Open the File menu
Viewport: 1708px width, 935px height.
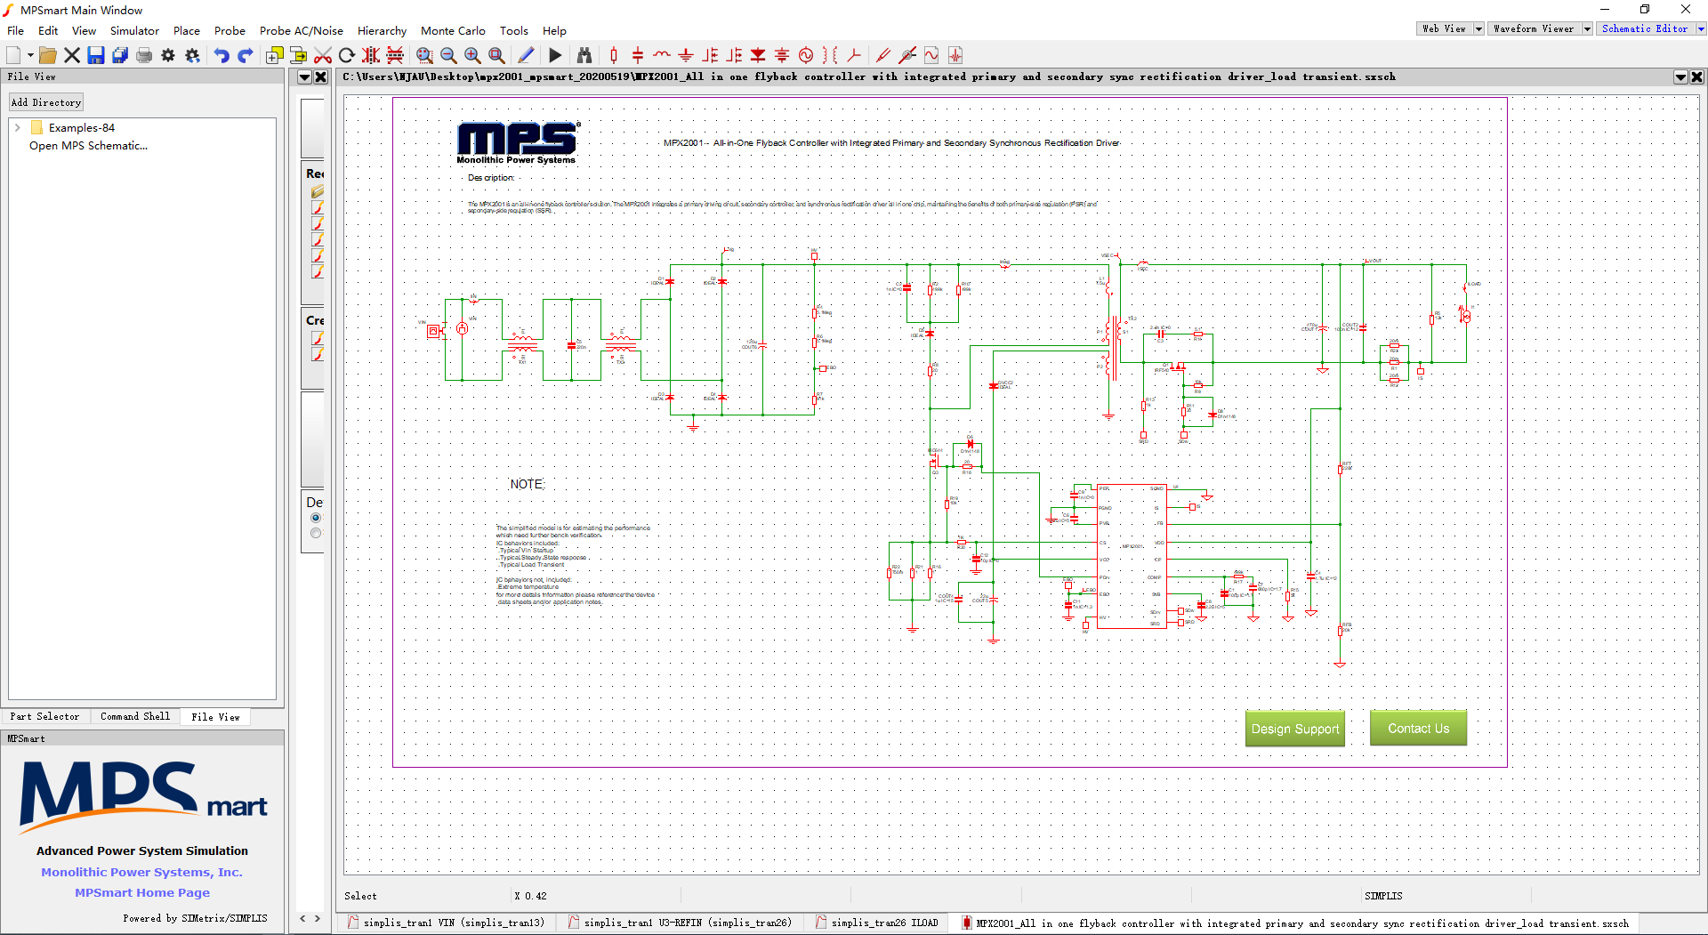16,30
